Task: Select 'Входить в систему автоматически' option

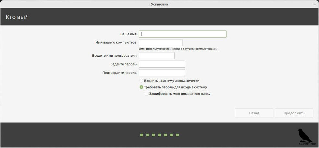Action: 141,81
